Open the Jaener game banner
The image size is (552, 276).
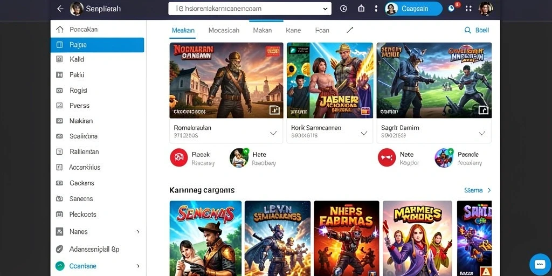tap(330, 80)
